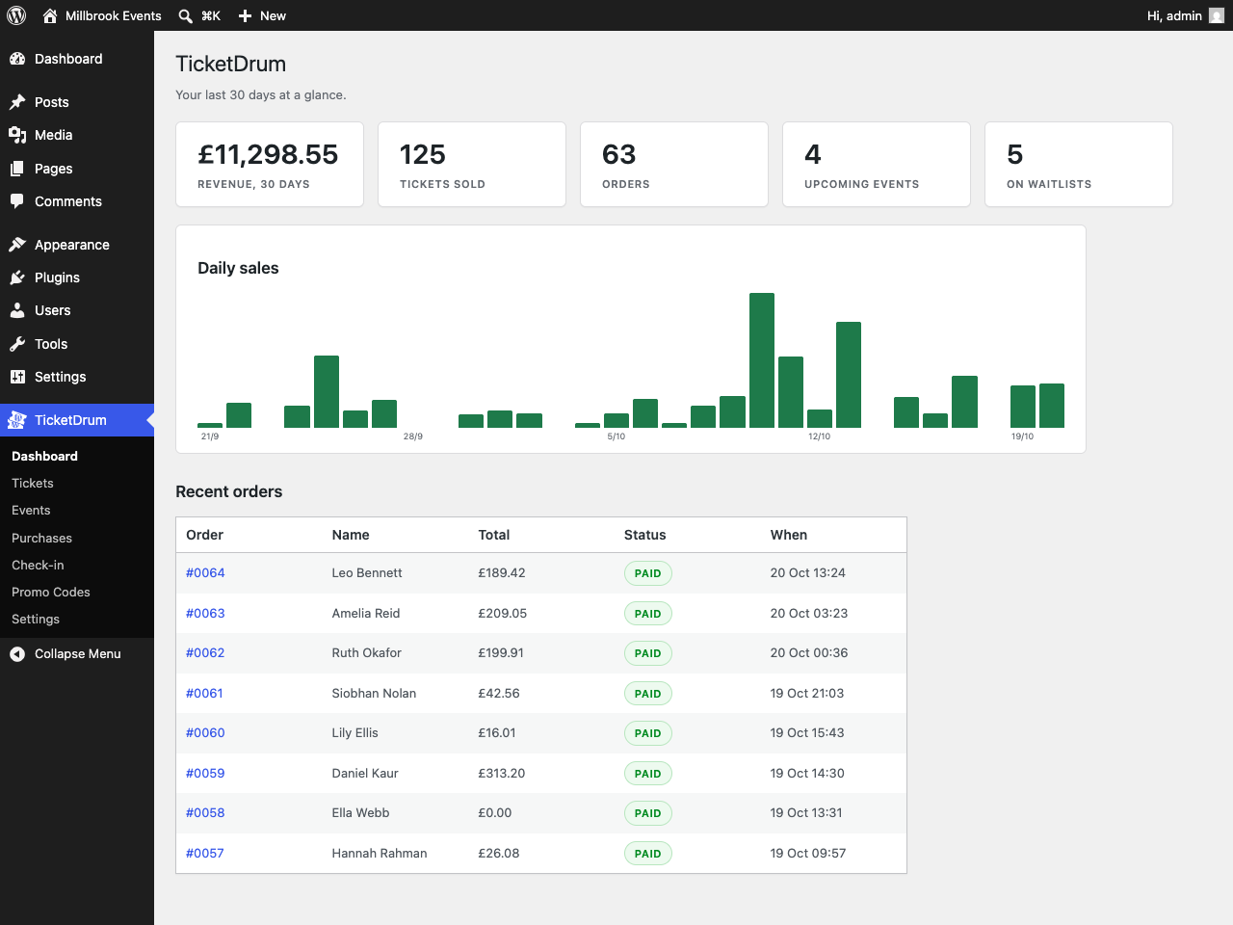The image size is (1233, 925).
Task: Go to Purchases submenu item
Action: pyautogui.click(x=41, y=539)
